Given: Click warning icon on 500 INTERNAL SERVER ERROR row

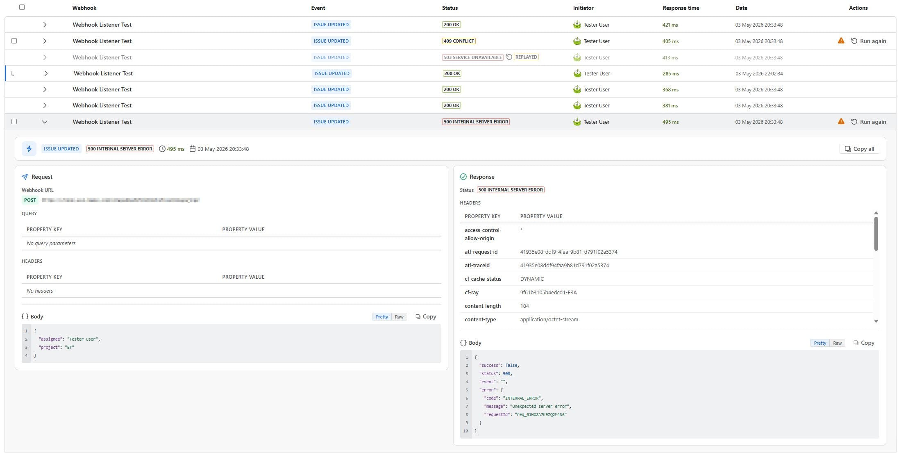Looking at the screenshot, I should 841,121.
